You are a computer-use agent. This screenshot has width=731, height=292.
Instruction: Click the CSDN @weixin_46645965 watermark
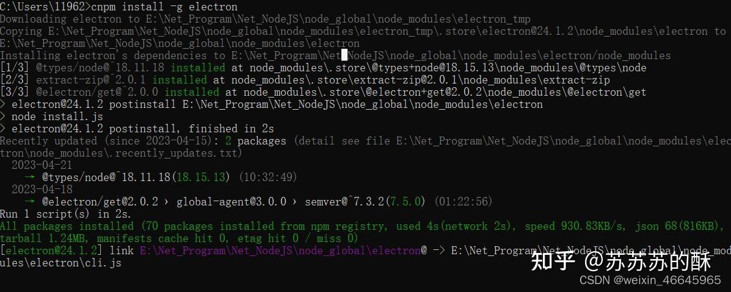tap(650, 280)
